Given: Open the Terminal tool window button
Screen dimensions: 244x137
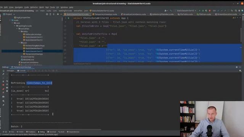Looking at the screenshot, I should click(52, 132).
